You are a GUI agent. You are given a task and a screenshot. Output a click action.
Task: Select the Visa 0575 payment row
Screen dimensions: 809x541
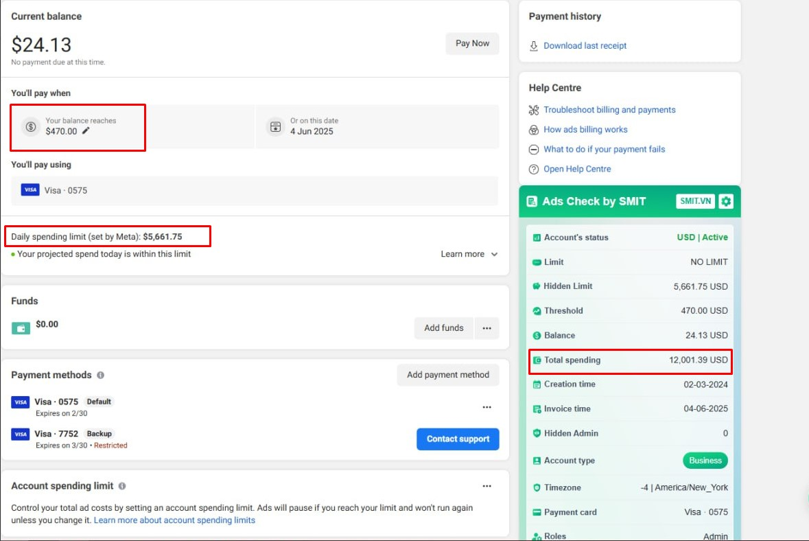(x=255, y=190)
